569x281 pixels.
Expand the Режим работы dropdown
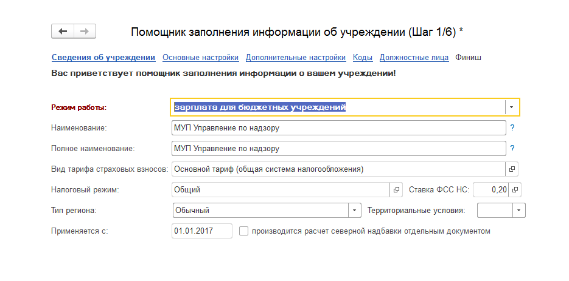[512, 107]
